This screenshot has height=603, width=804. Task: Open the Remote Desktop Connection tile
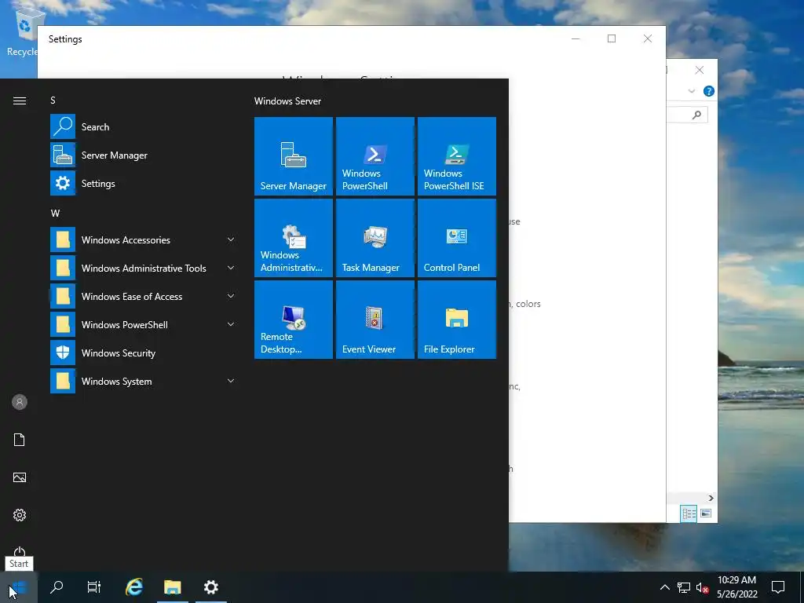point(294,319)
